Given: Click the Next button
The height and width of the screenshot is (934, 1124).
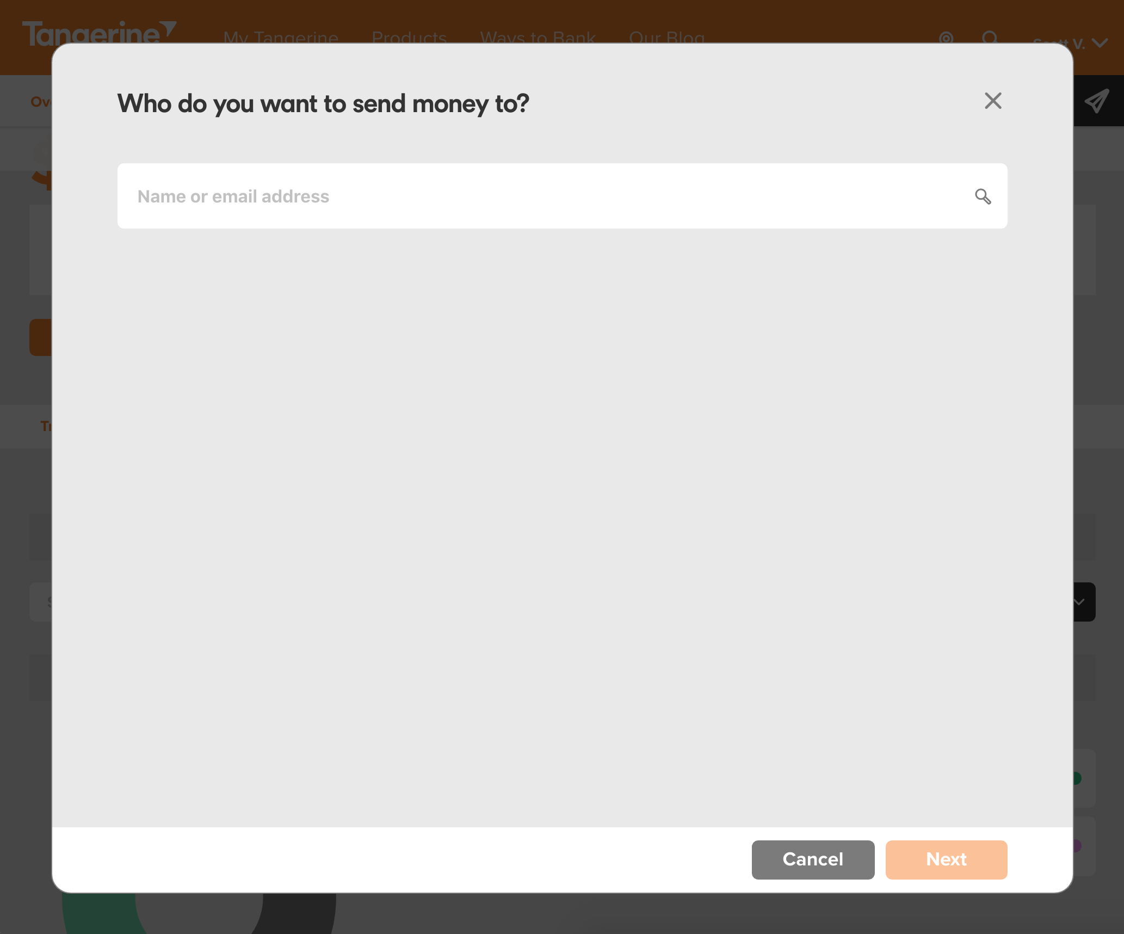Looking at the screenshot, I should click(x=947, y=859).
